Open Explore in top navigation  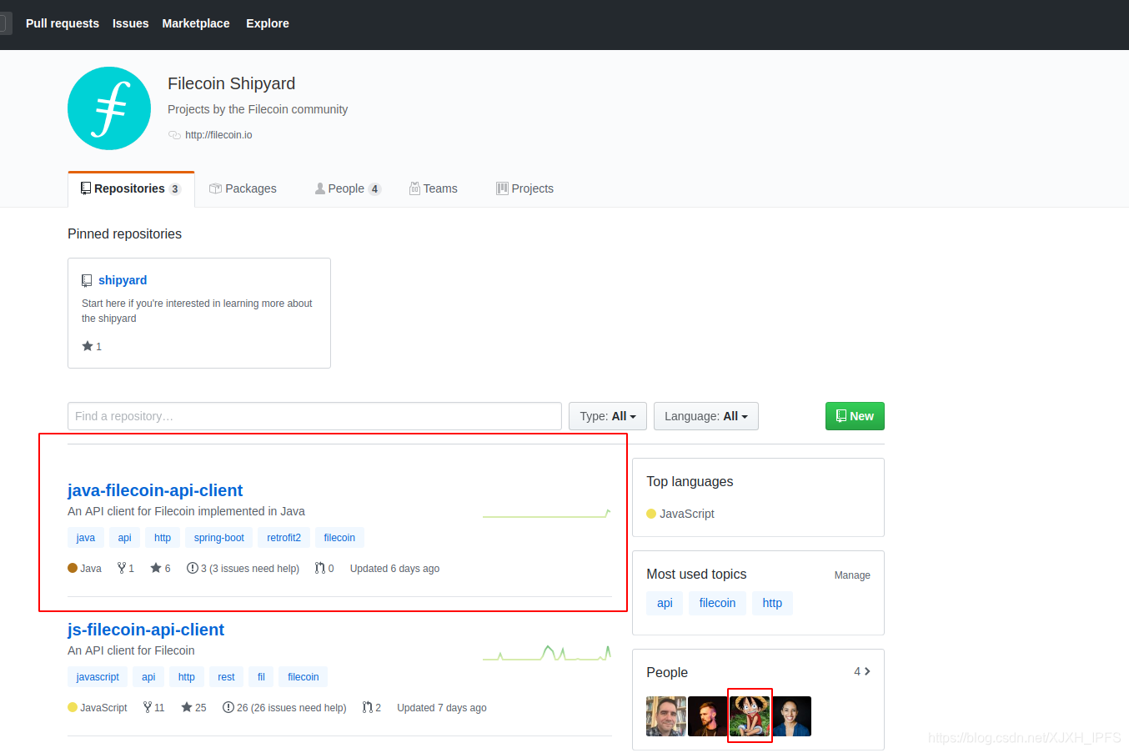pyautogui.click(x=268, y=23)
